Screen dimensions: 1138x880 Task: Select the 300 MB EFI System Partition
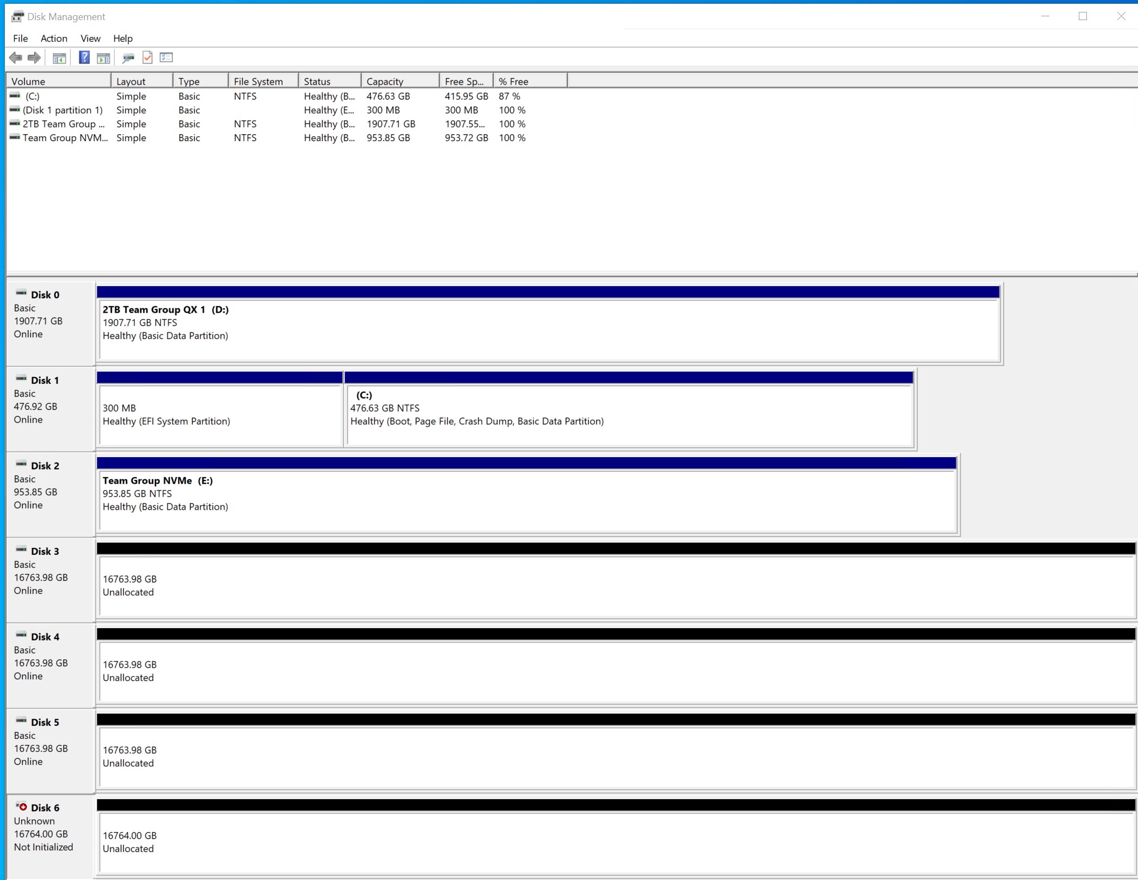point(219,414)
